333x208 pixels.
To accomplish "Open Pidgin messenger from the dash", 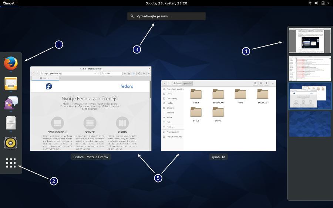I will pos(11,103).
